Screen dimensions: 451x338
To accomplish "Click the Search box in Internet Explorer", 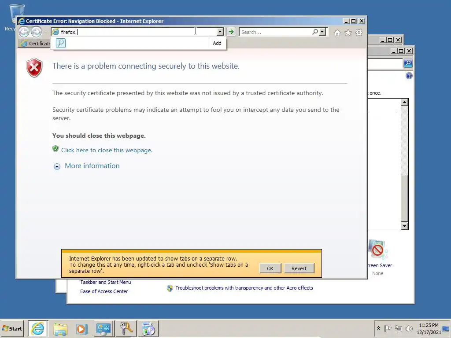I will (276, 32).
